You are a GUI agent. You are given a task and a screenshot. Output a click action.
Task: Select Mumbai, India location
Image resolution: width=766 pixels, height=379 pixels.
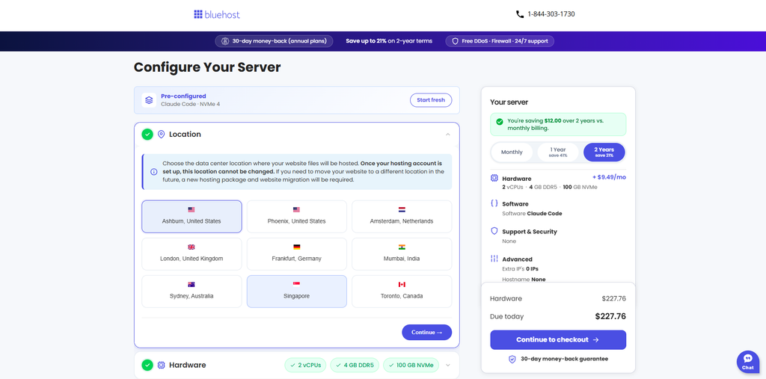[x=402, y=254]
